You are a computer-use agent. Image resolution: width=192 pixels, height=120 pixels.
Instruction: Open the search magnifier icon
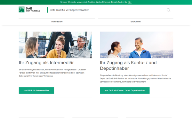(x=169, y=10)
